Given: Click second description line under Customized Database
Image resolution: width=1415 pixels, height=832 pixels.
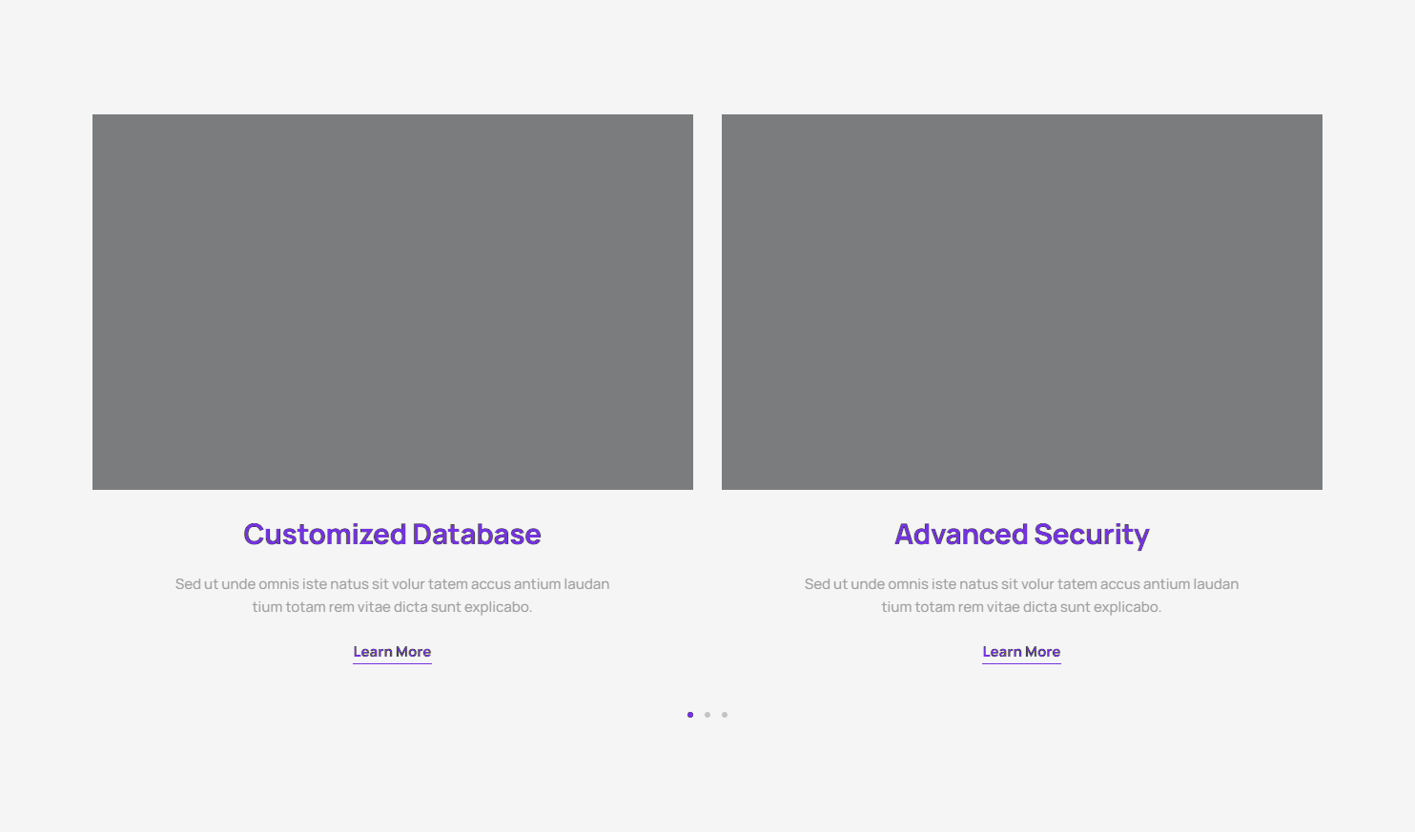Looking at the screenshot, I should tap(392, 607).
